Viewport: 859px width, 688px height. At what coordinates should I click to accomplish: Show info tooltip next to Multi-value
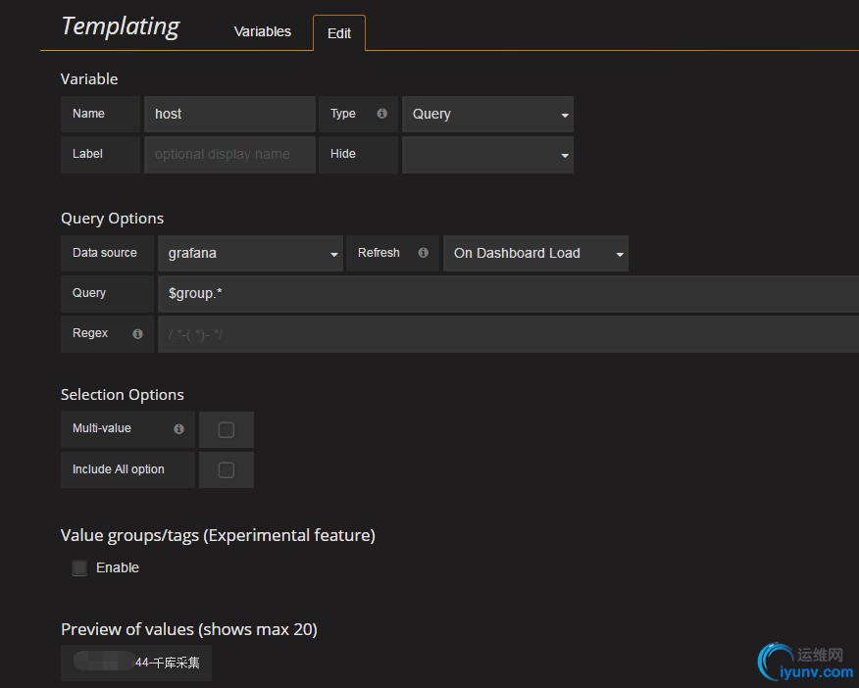point(178,428)
